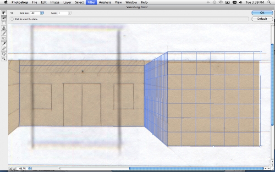Select the Measure tool

(x=4, y=49)
